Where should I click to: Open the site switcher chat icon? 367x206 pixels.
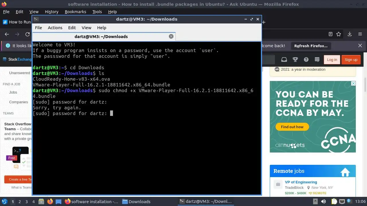click(317, 60)
